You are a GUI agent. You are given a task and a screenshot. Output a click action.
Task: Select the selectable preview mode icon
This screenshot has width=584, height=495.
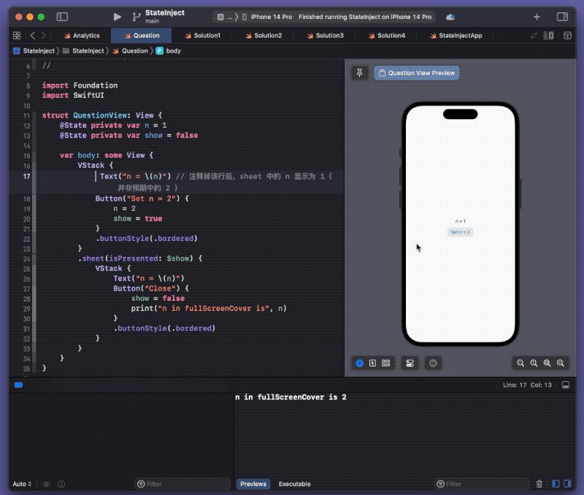(x=372, y=363)
